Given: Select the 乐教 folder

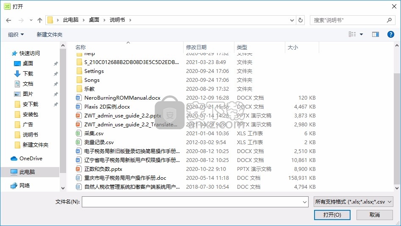Looking at the screenshot, I should (x=89, y=89).
